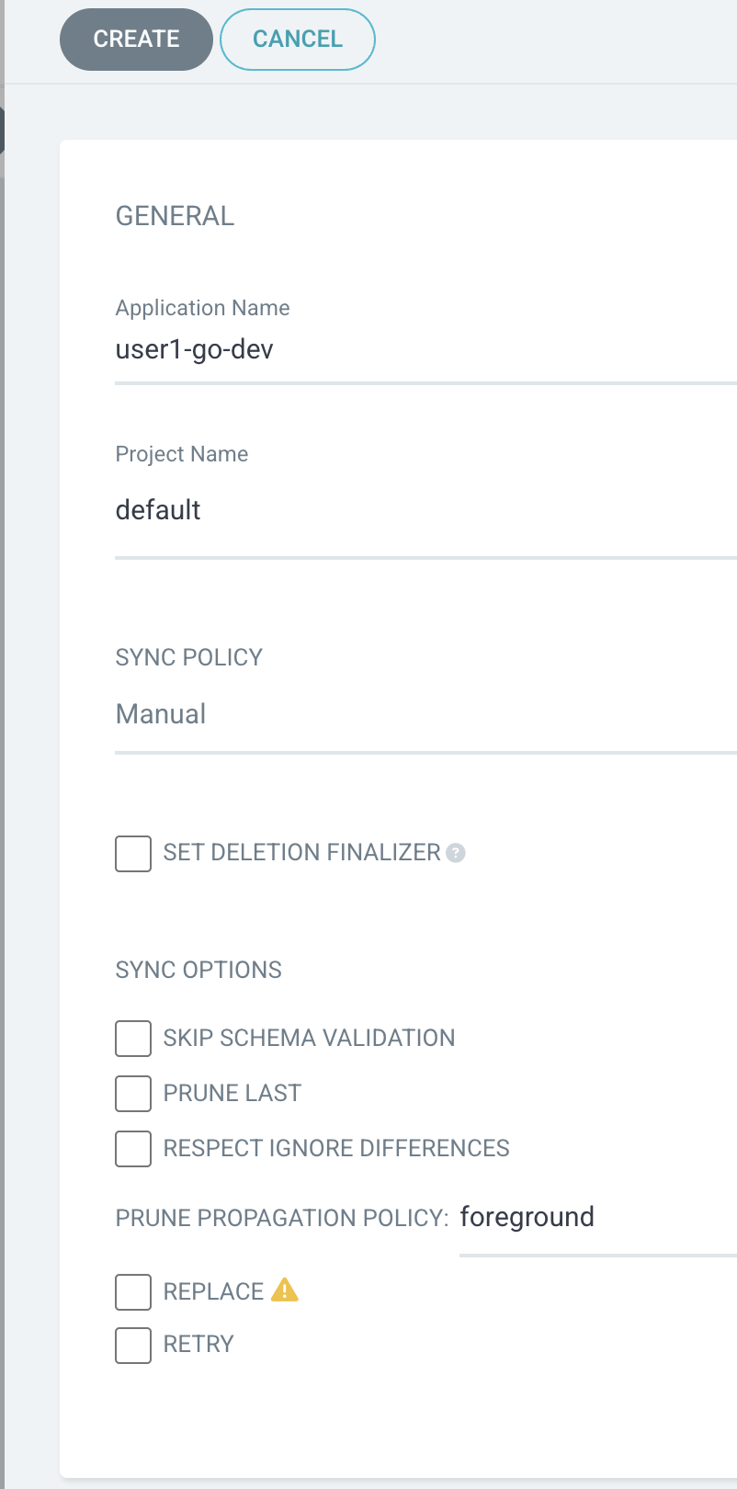
Task: Toggle the Replace sync option checkbox
Action: (133, 1291)
